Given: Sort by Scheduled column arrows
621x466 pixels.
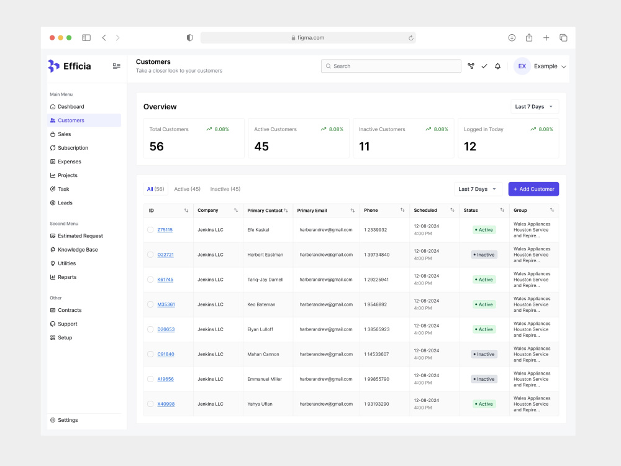Looking at the screenshot, I should click(452, 210).
